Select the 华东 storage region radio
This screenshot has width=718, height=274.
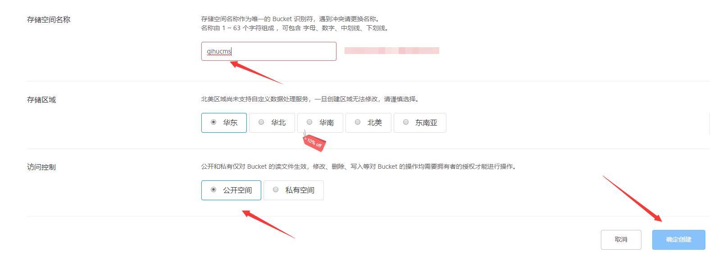[224, 123]
